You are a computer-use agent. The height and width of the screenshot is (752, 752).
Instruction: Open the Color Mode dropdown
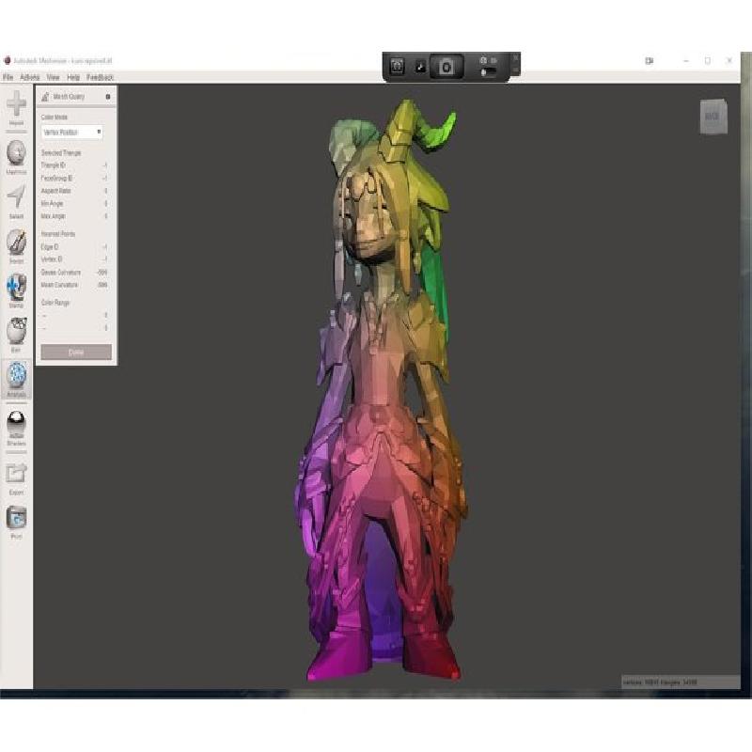point(71,132)
